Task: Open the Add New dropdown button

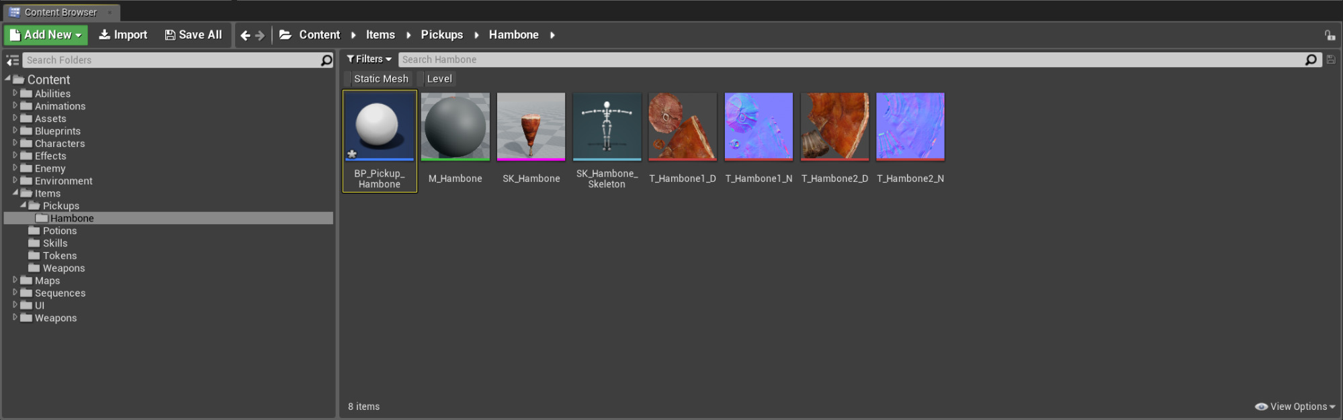Action: pos(46,35)
